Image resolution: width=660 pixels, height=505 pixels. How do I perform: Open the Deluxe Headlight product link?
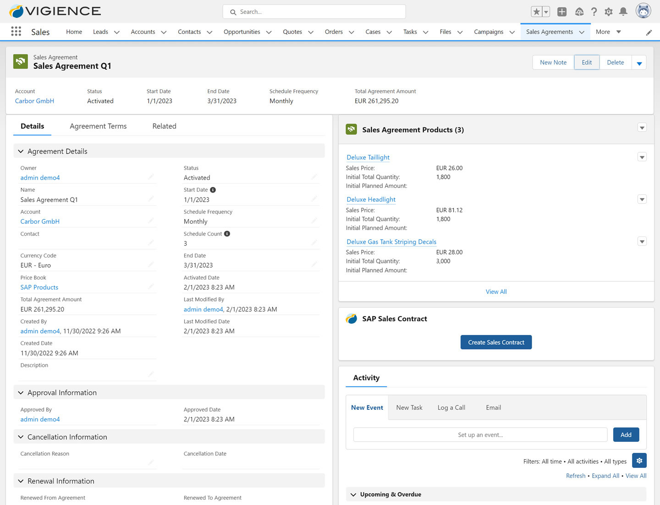[x=371, y=199]
